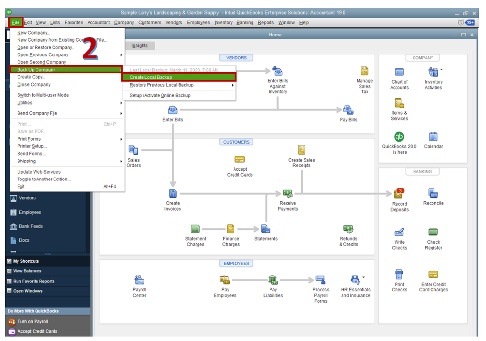Viewport: 486px width, 341px height.
Task: Switch to the Insights tab
Action: tap(140, 46)
